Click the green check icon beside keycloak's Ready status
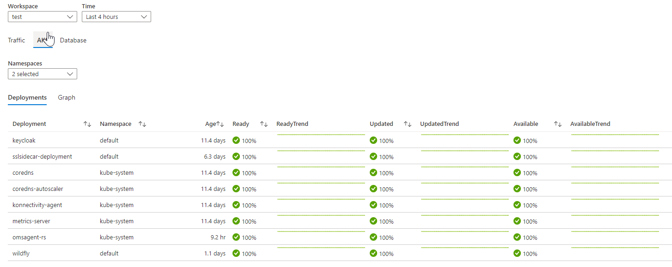Screen dimensions: 672x267 (235, 140)
